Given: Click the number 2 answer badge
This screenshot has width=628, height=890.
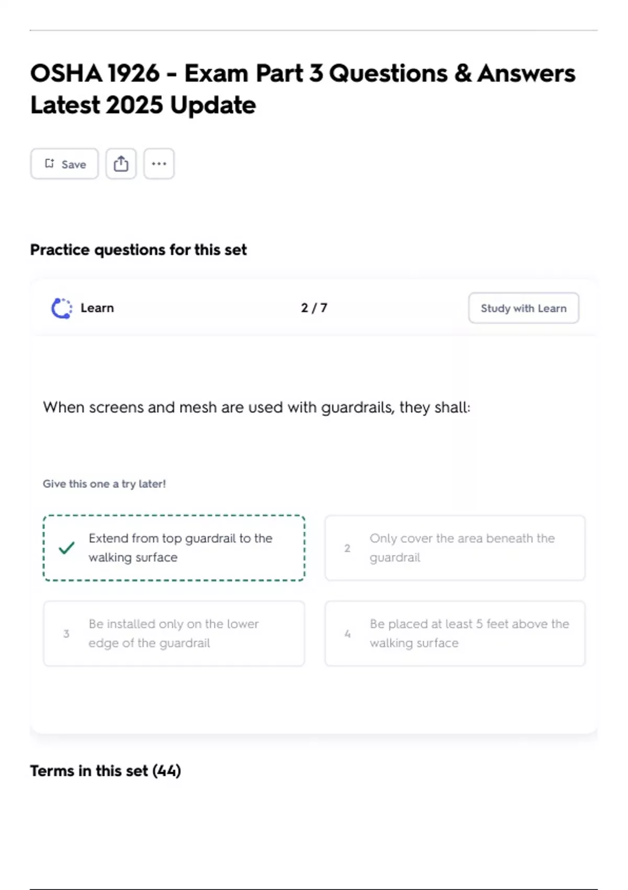Looking at the screenshot, I should 347,548.
